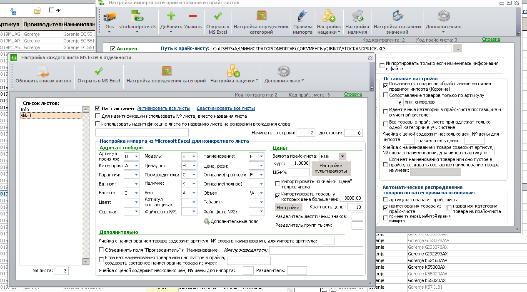Enable Объединять поля Производитель и Наименование
Viewport: 527px width, 292px height.
(101, 250)
